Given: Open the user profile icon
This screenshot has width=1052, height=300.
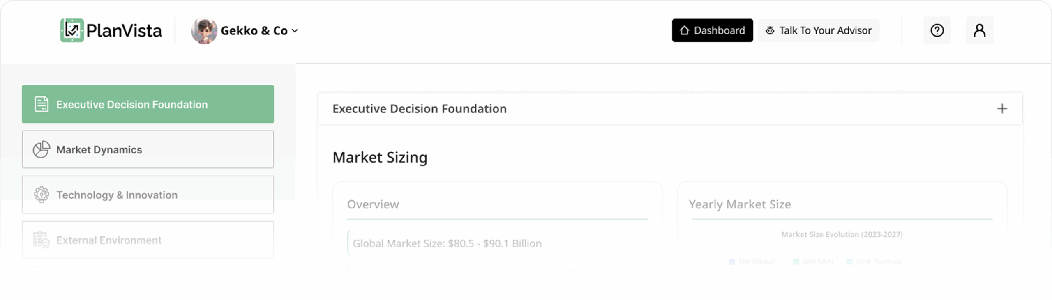Looking at the screenshot, I should [979, 30].
